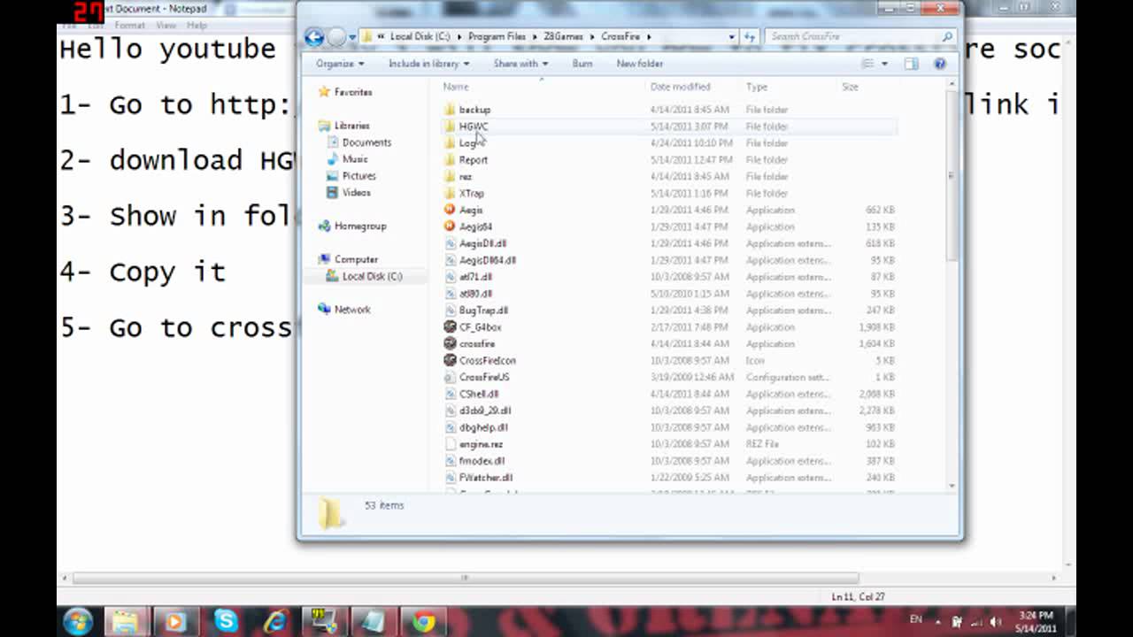Open the Organize menu

click(x=340, y=64)
